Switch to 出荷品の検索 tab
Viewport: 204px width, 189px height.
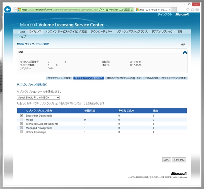point(151,78)
